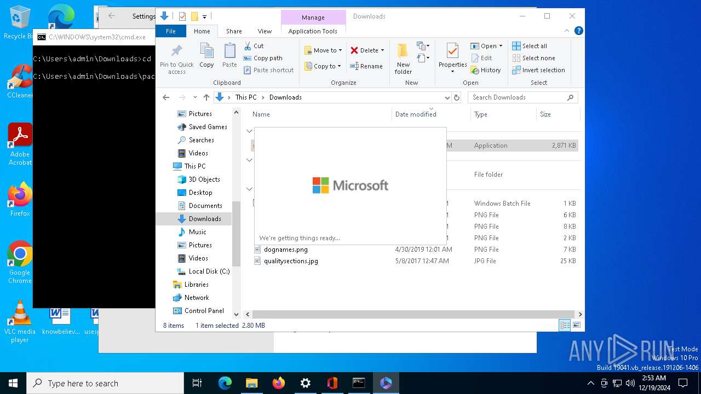
Task: Refresh the Downloads folder view
Action: coord(457,97)
